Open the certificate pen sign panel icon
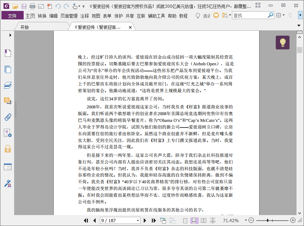The height and width of the screenshot is (226, 304). [x=8, y=184]
